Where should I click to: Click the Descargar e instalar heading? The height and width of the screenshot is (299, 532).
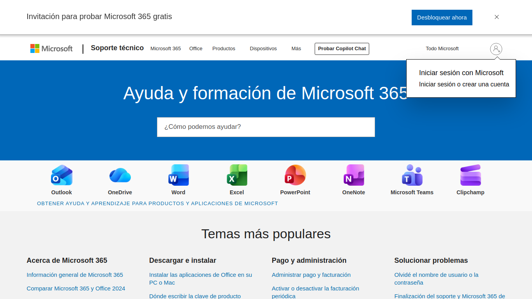[x=183, y=260]
